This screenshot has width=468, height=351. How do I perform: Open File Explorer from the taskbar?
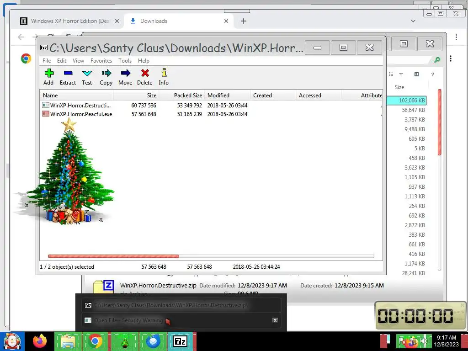68,341
